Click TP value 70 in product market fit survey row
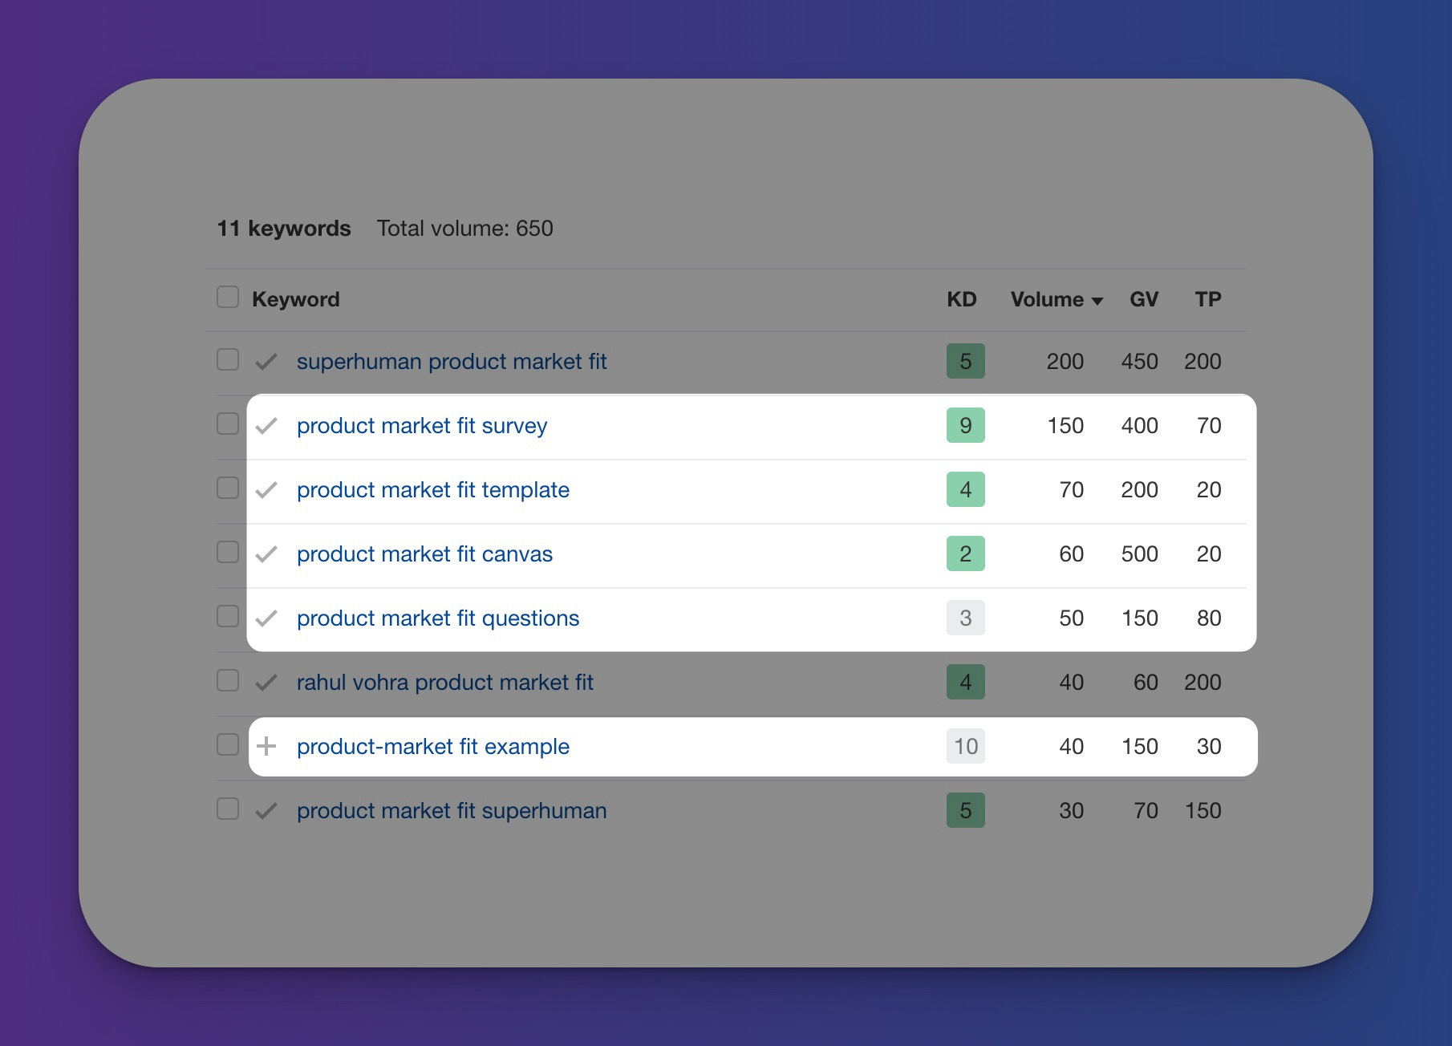 tap(1209, 426)
